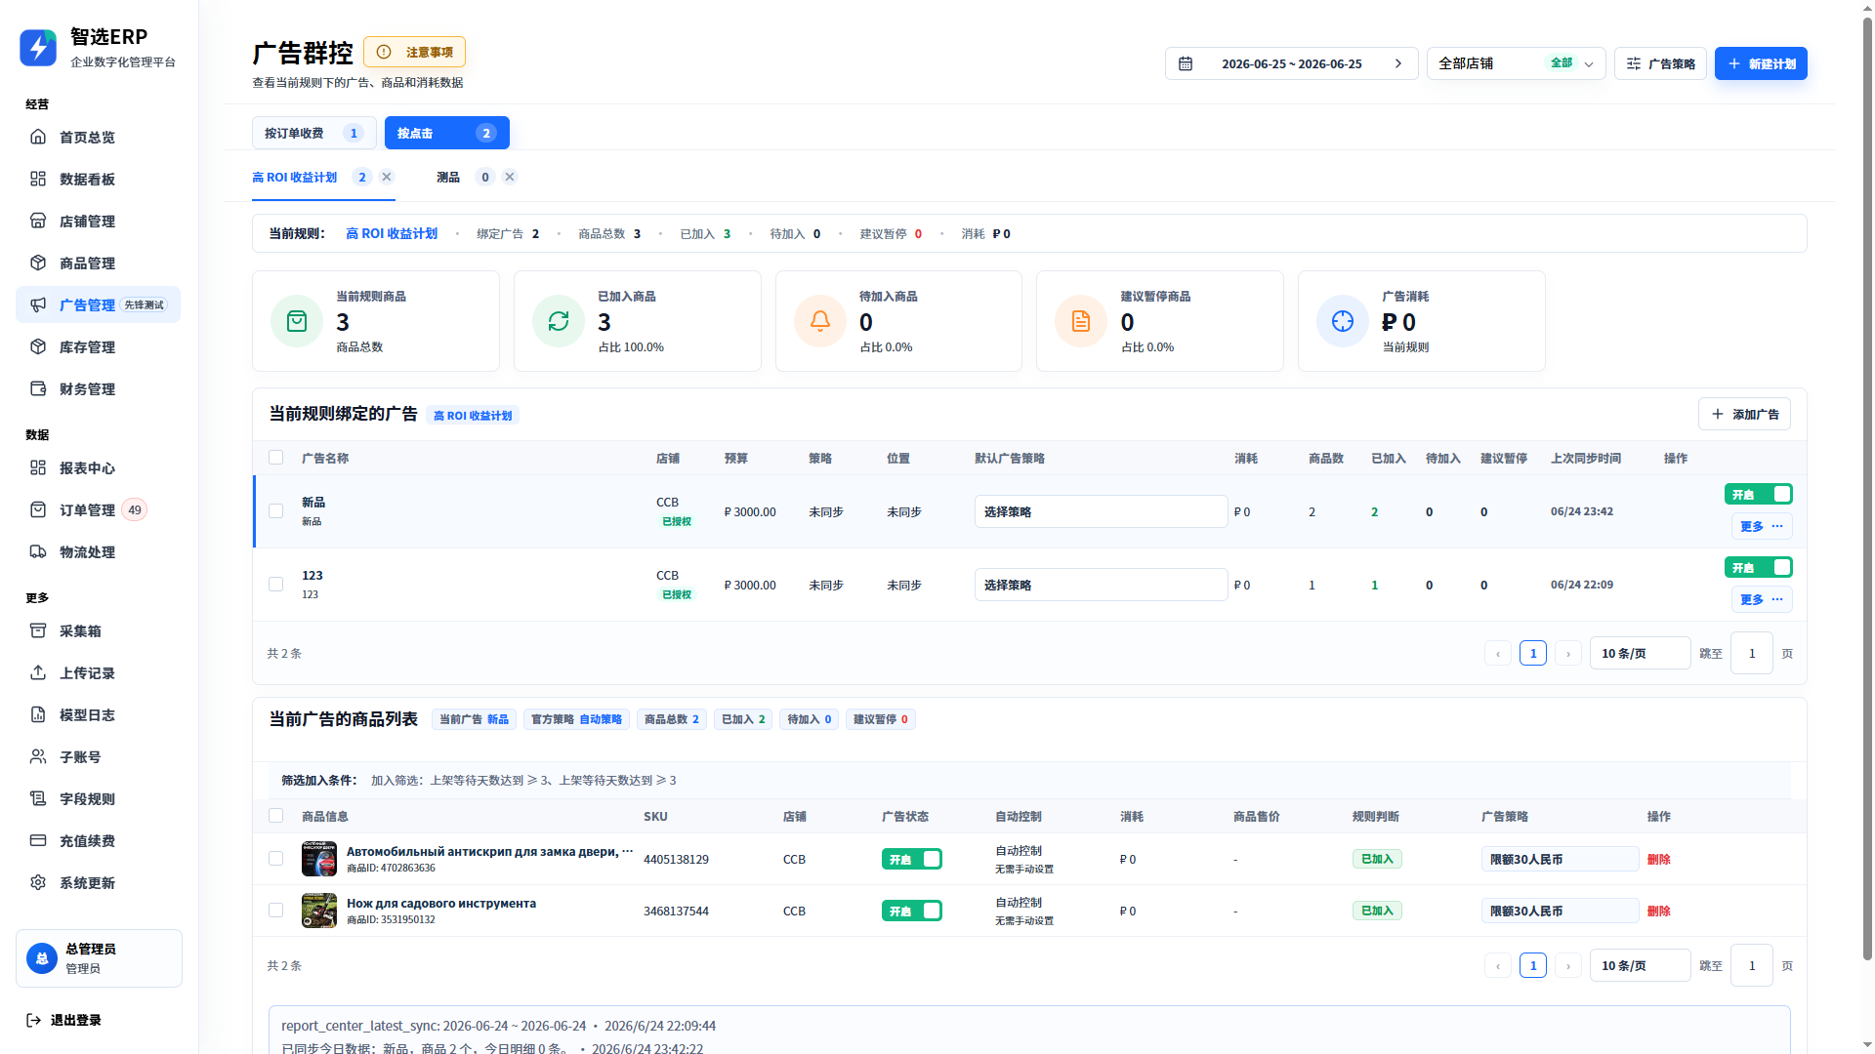Switch to 按点击 tab
The height and width of the screenshot is (1054, 1875).
point(446,133)
